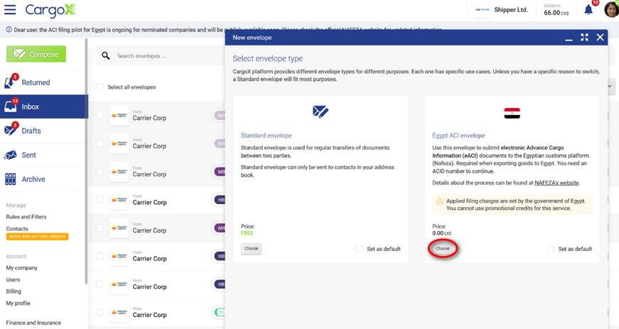Click the Standard envelope icon
The image size is (619, 329).
pyautogui.click(x=321, y=111)
